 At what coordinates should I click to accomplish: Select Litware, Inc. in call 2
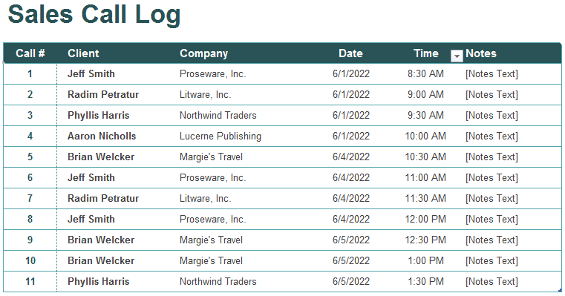[x=206, y=95]
